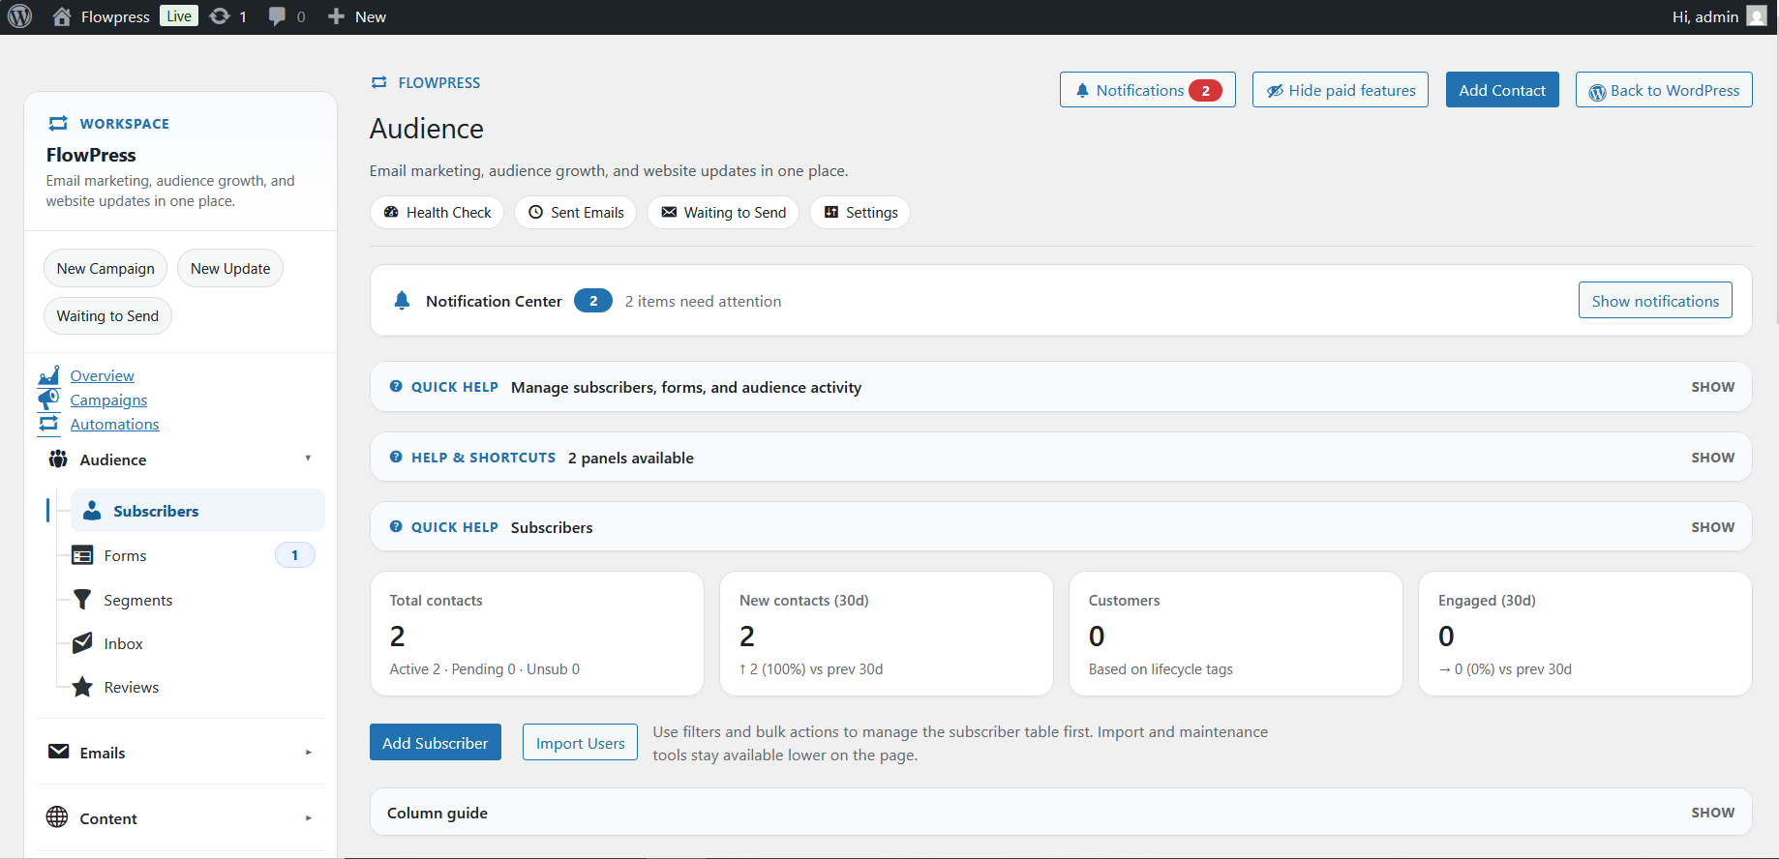The width and height of the screenshot is (1779, 859).
Task: Click the Segments funnel icon
Action: (82, 600)
